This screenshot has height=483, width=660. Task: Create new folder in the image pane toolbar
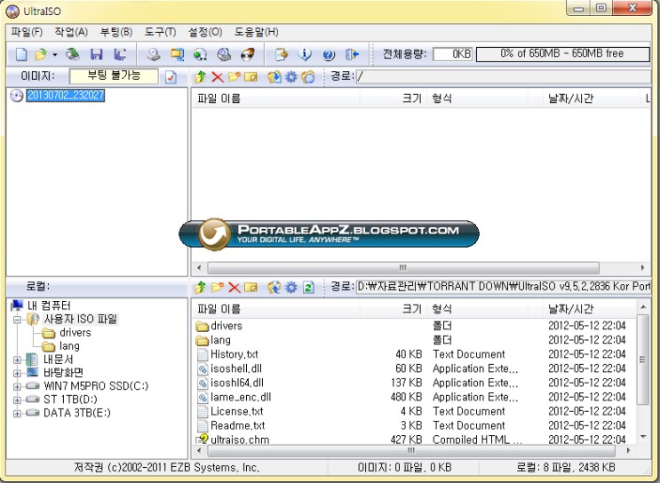click(x=234, y=77)
